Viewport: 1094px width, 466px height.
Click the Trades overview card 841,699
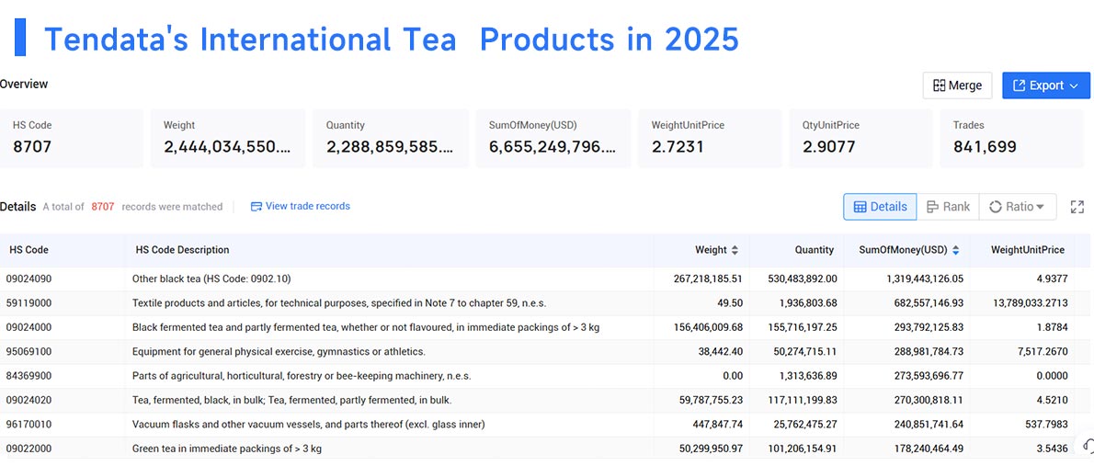click(x=1012, y=138)
